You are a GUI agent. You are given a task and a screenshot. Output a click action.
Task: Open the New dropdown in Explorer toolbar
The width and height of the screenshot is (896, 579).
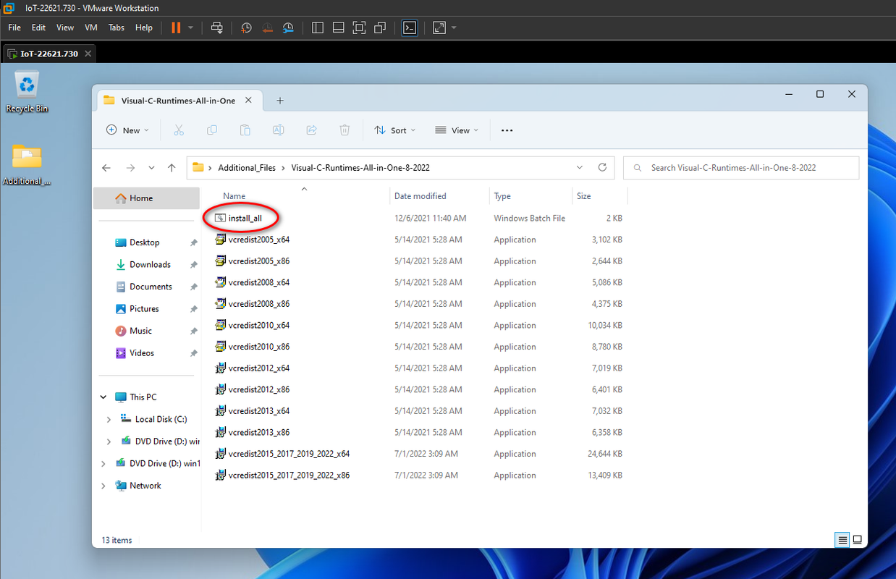coord(127,130)
